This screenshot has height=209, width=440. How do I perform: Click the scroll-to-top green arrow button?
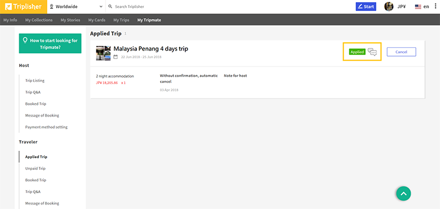404,194
